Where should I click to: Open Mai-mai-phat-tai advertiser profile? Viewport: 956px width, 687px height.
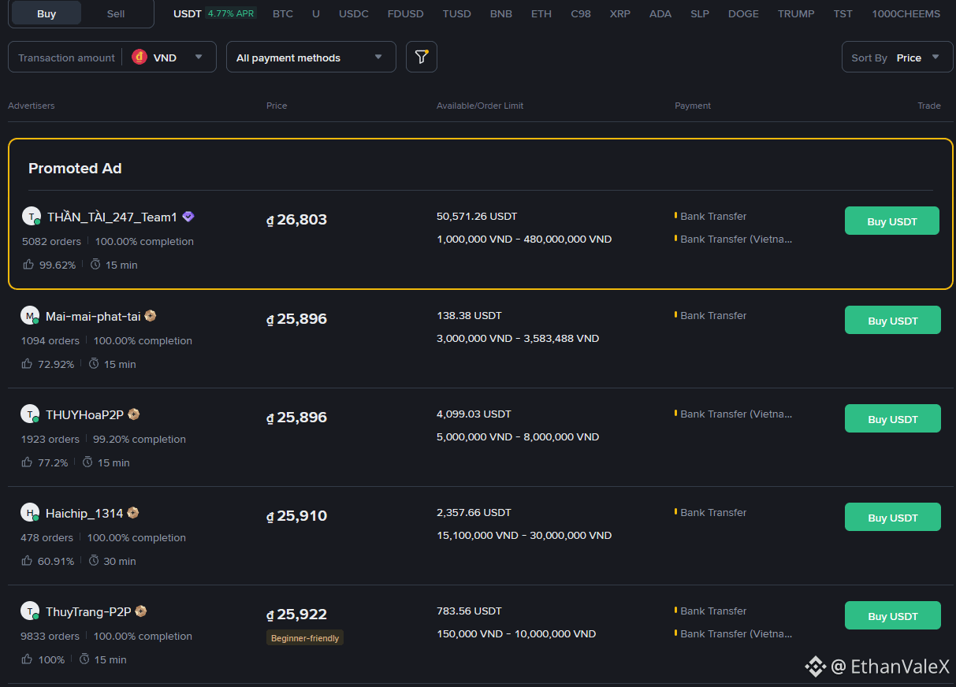click(x=93, y=316)
